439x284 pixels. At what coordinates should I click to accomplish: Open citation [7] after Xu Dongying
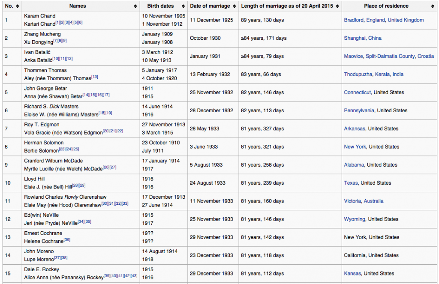[55, 41]
